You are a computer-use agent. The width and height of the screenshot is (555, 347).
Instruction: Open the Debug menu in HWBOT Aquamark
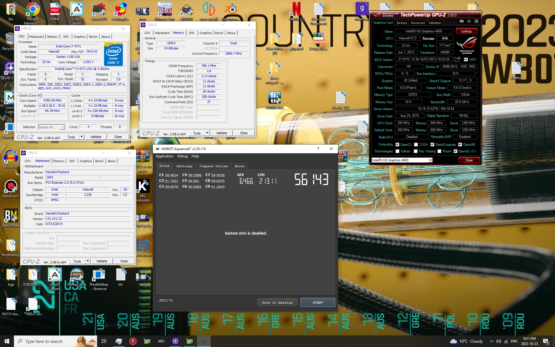click(x=182, y=156)
